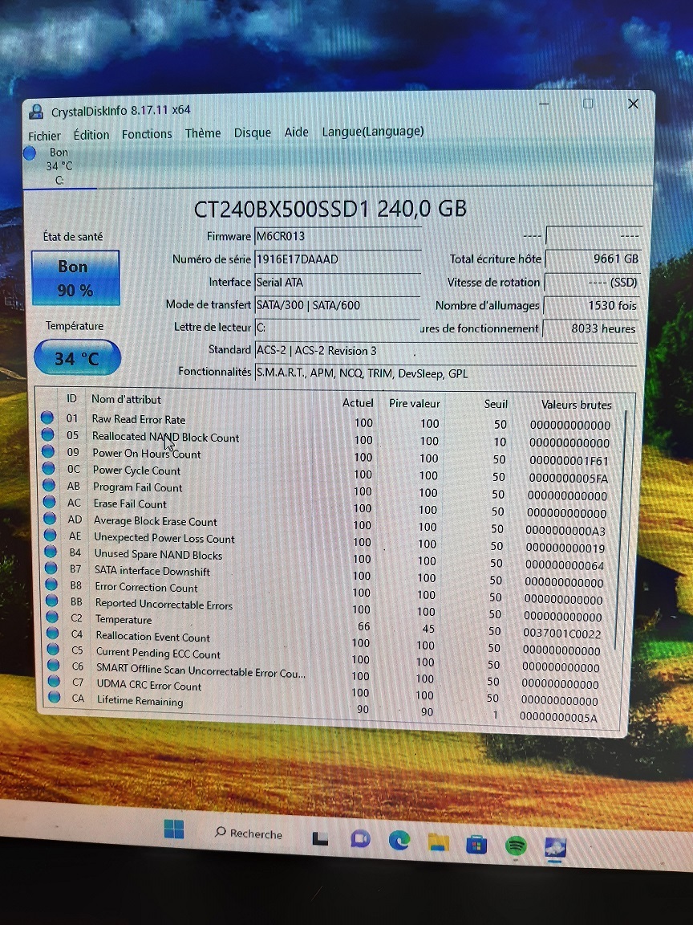Click the status dot for Temperature attribute row
693x925 pixels.
[x=52, y=617]
